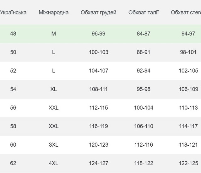This screenshot has width=201, height=173.
Task: Click the "Обхват талії" column header
Action: [144, 13]
